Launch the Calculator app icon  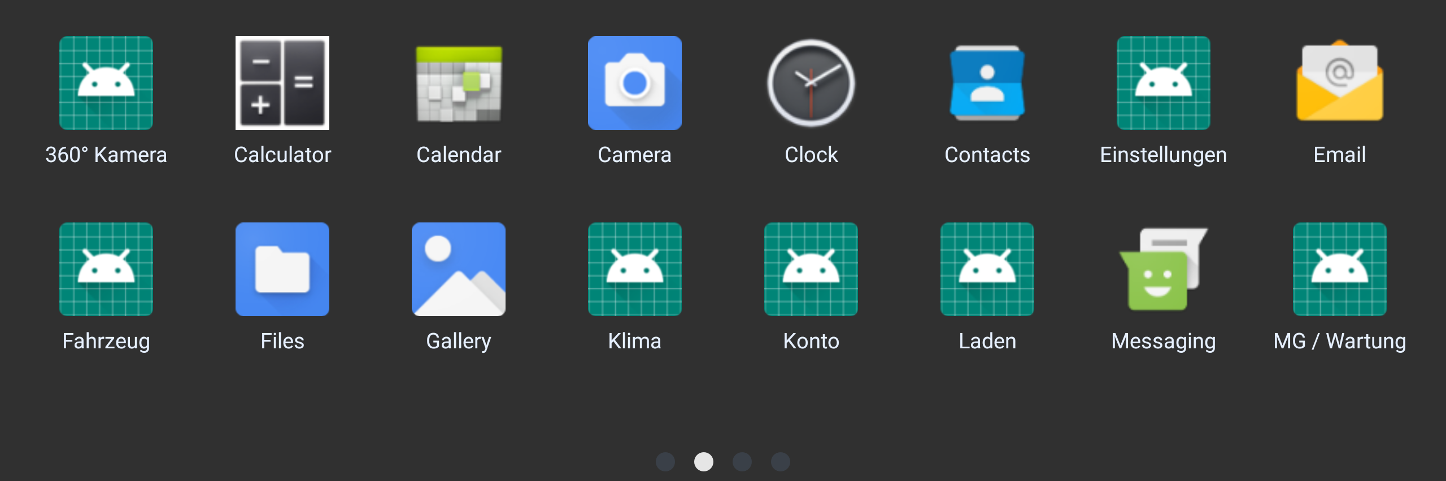282,83
